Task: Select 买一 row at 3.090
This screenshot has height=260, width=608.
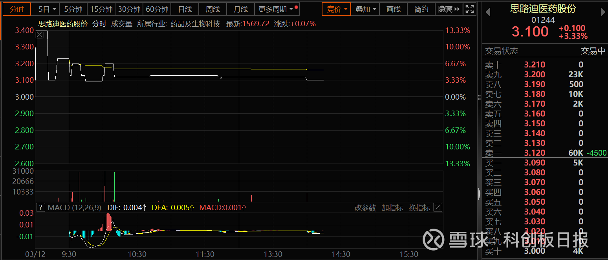Action: 545,163
